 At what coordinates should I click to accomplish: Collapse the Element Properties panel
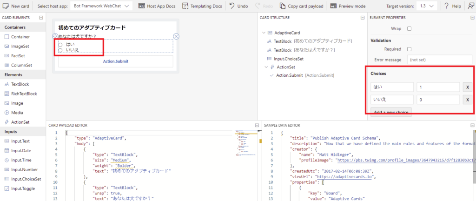(472, 18)
